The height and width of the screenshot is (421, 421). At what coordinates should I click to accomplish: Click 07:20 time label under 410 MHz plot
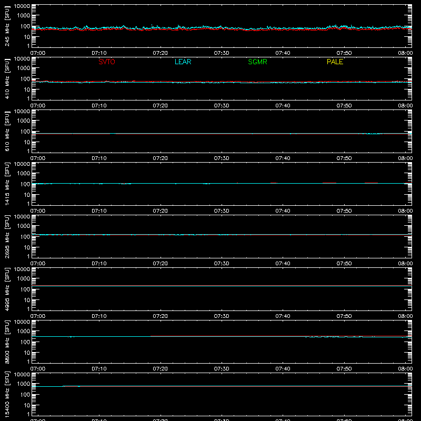pos(161,106)
